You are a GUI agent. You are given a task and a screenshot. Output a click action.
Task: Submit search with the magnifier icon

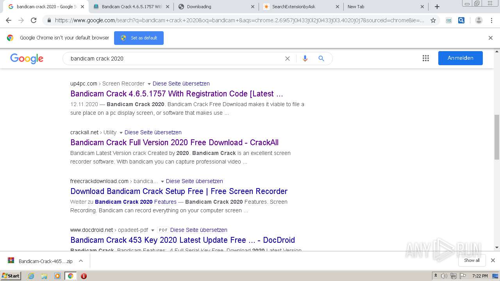[321, 59]
